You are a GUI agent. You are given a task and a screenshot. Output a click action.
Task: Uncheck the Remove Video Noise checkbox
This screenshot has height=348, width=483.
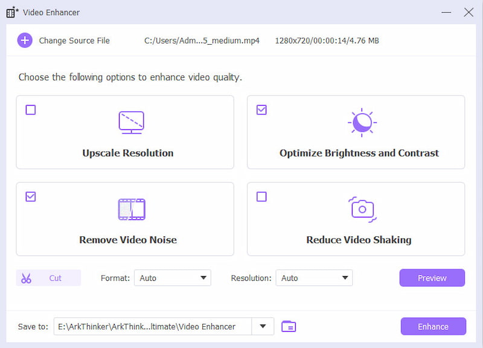pos(31,196)
